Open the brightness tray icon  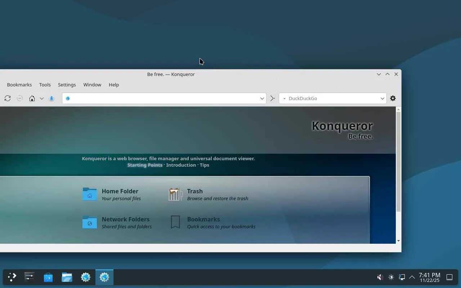tap(391, 277)
